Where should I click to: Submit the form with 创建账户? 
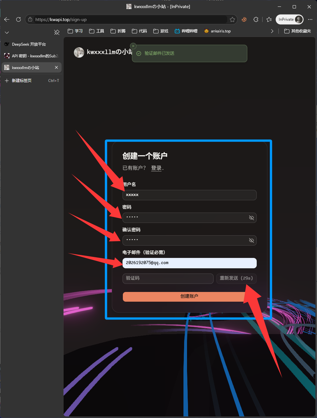coord(190,296)
